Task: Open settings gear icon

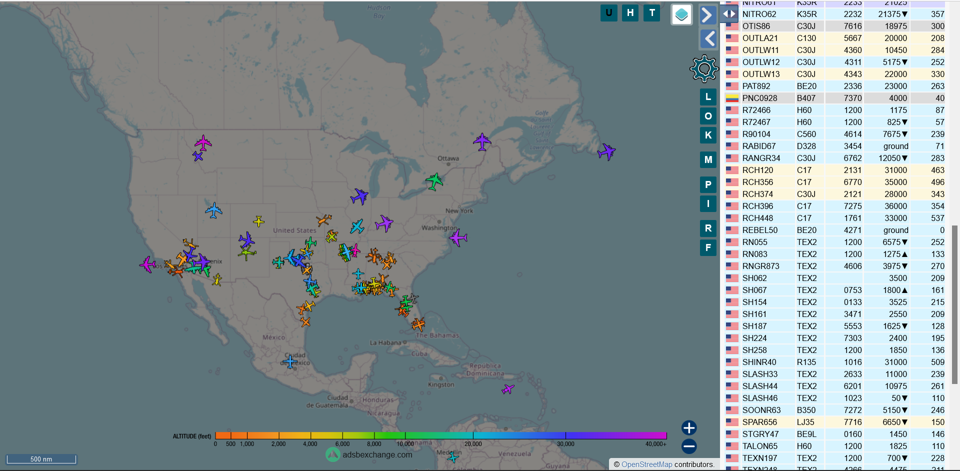Action: click(x=704, y=69)
